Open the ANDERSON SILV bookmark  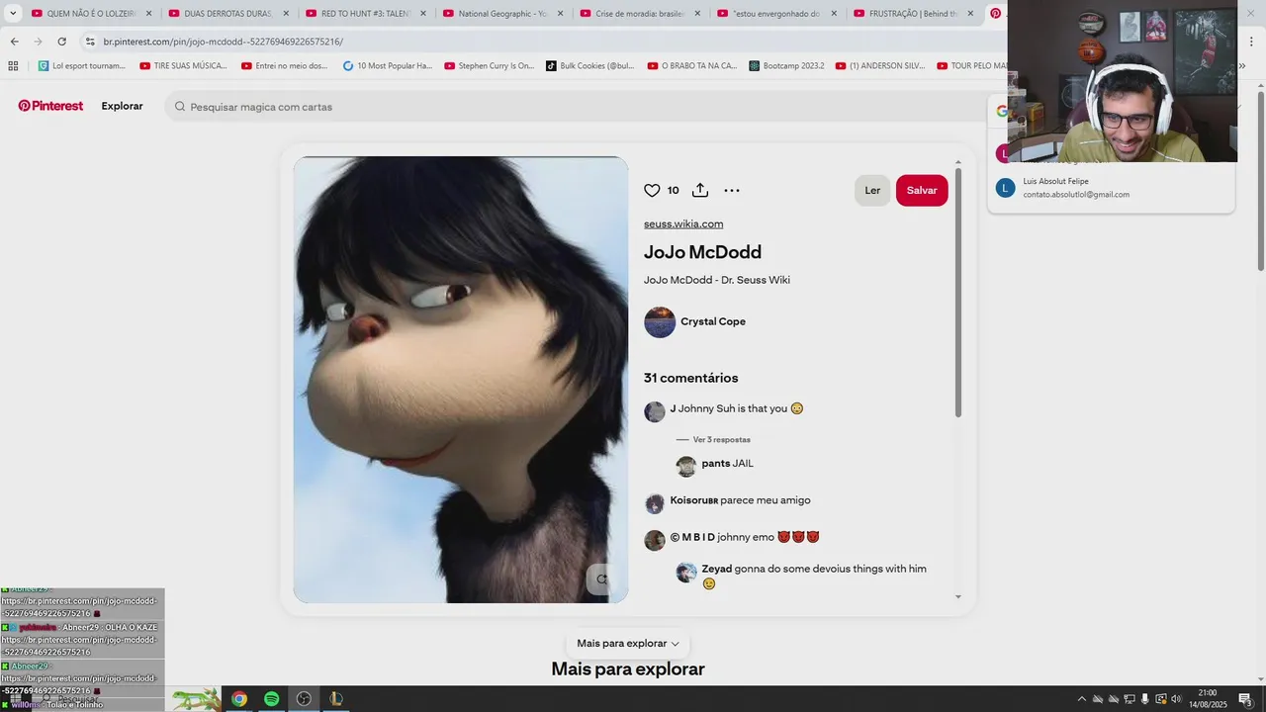pos(880,66)
